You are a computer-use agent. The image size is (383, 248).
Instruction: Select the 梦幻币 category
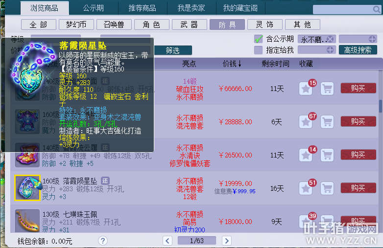click(x=76, y=24)
